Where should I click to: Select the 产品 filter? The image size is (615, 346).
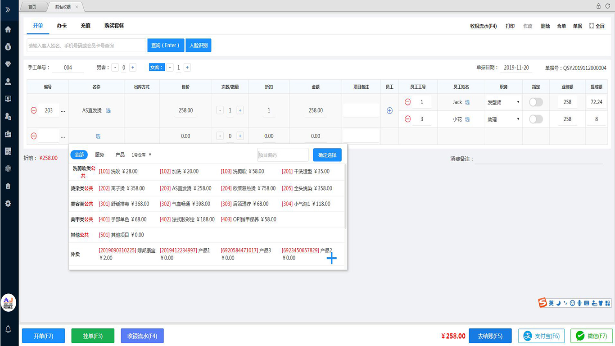pyautogui.click(x=120, y=155)
